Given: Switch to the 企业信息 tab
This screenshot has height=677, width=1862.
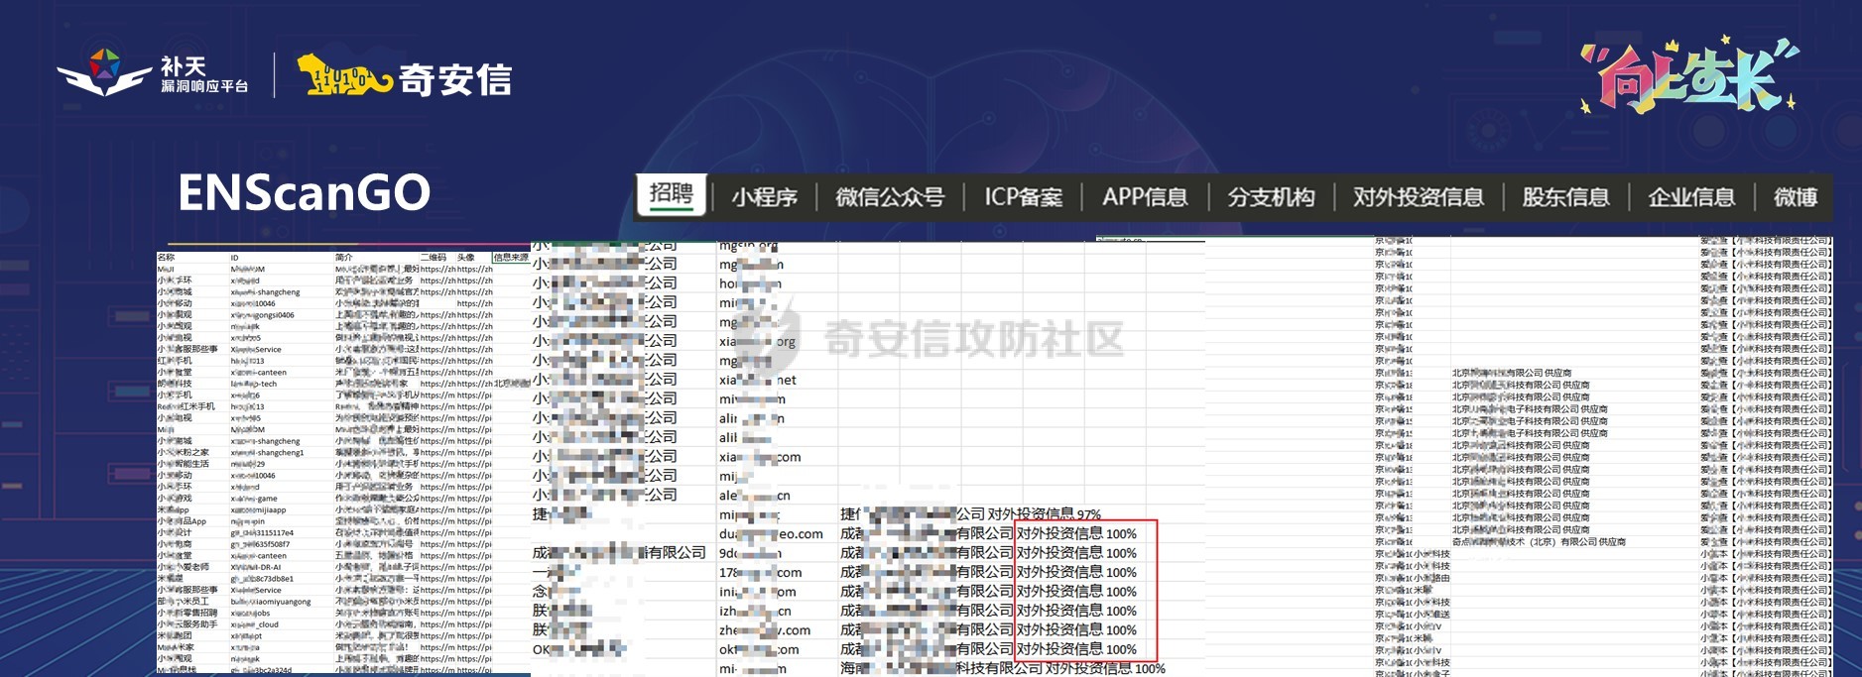Looking at the screenshot, I should click(1691, 197).
